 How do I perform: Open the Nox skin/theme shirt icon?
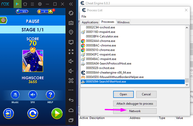click(25, 4)
